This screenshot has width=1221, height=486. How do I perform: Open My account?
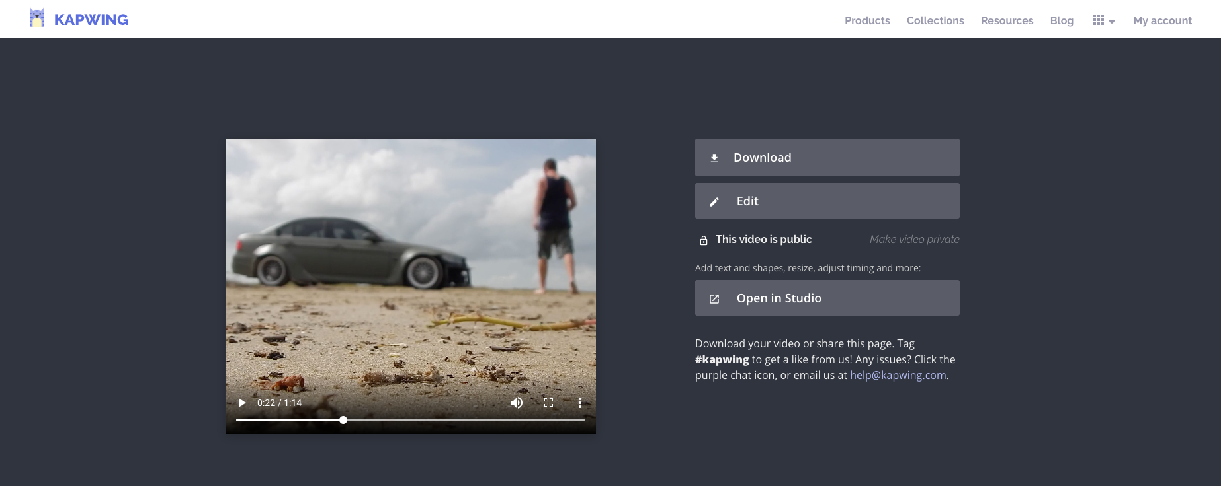[1162, 20]
